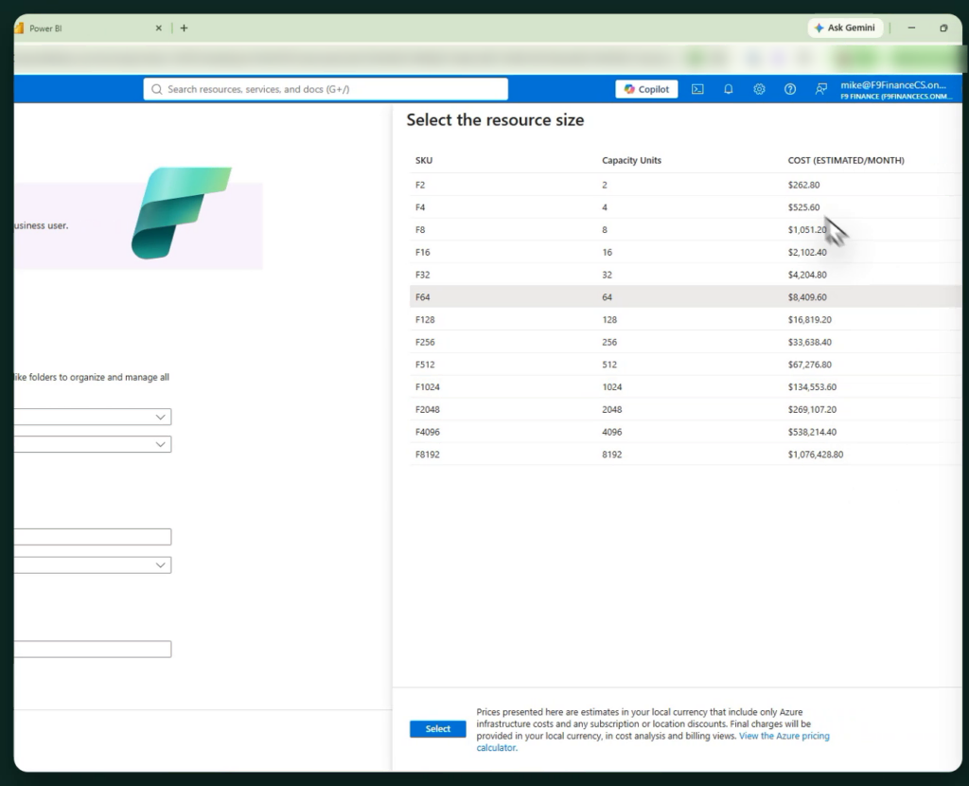
Task: Select the F2048 SKU row
Action: pos(685,409)
